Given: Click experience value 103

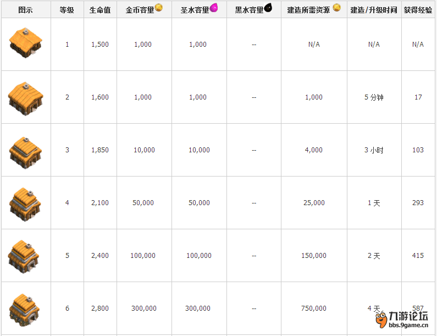Looking at the screenshot, I should (x=418, y=150).
